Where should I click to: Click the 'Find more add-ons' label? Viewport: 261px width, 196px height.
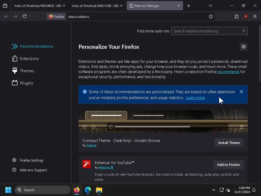(x=153, y=31)
